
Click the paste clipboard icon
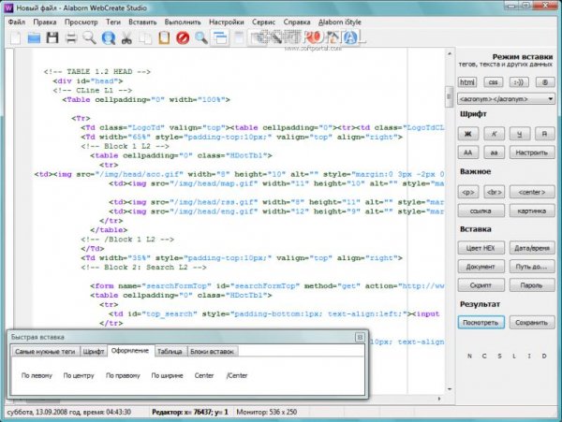pos(164,37)
